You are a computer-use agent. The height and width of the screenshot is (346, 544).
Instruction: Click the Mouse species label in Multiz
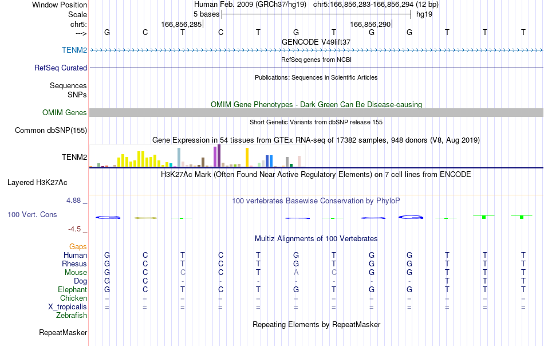click(76, 273)
